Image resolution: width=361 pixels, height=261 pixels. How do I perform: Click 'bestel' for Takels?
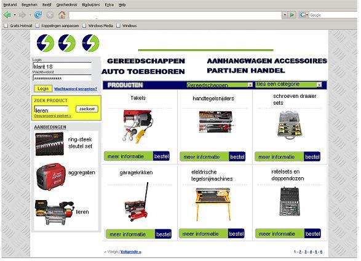(161, 156)
